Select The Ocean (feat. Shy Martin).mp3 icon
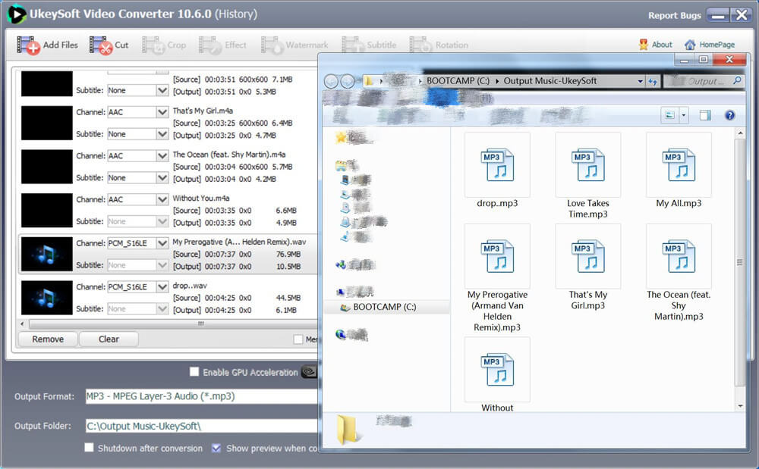Image resolution: width=759 pixels, height=469 pixels. pyautogui.click(x=679, y=256)
